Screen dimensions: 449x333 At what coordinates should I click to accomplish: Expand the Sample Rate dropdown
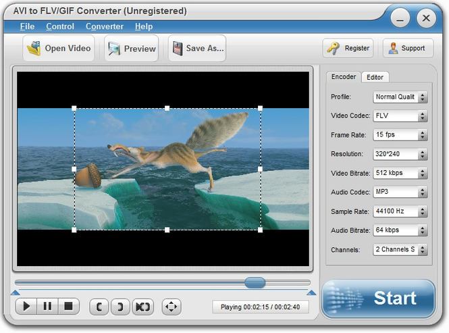tap(423, 211)
